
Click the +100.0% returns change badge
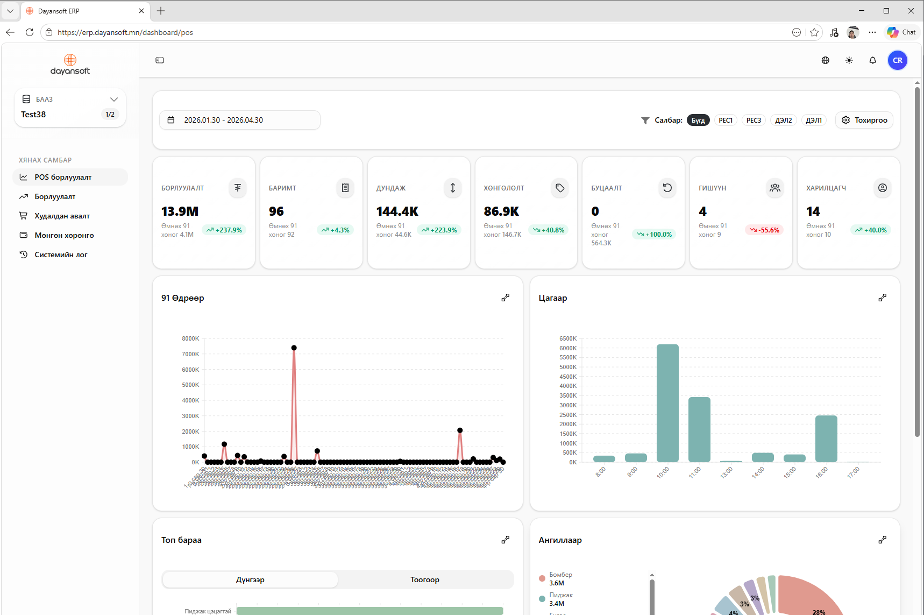(654, 234)
